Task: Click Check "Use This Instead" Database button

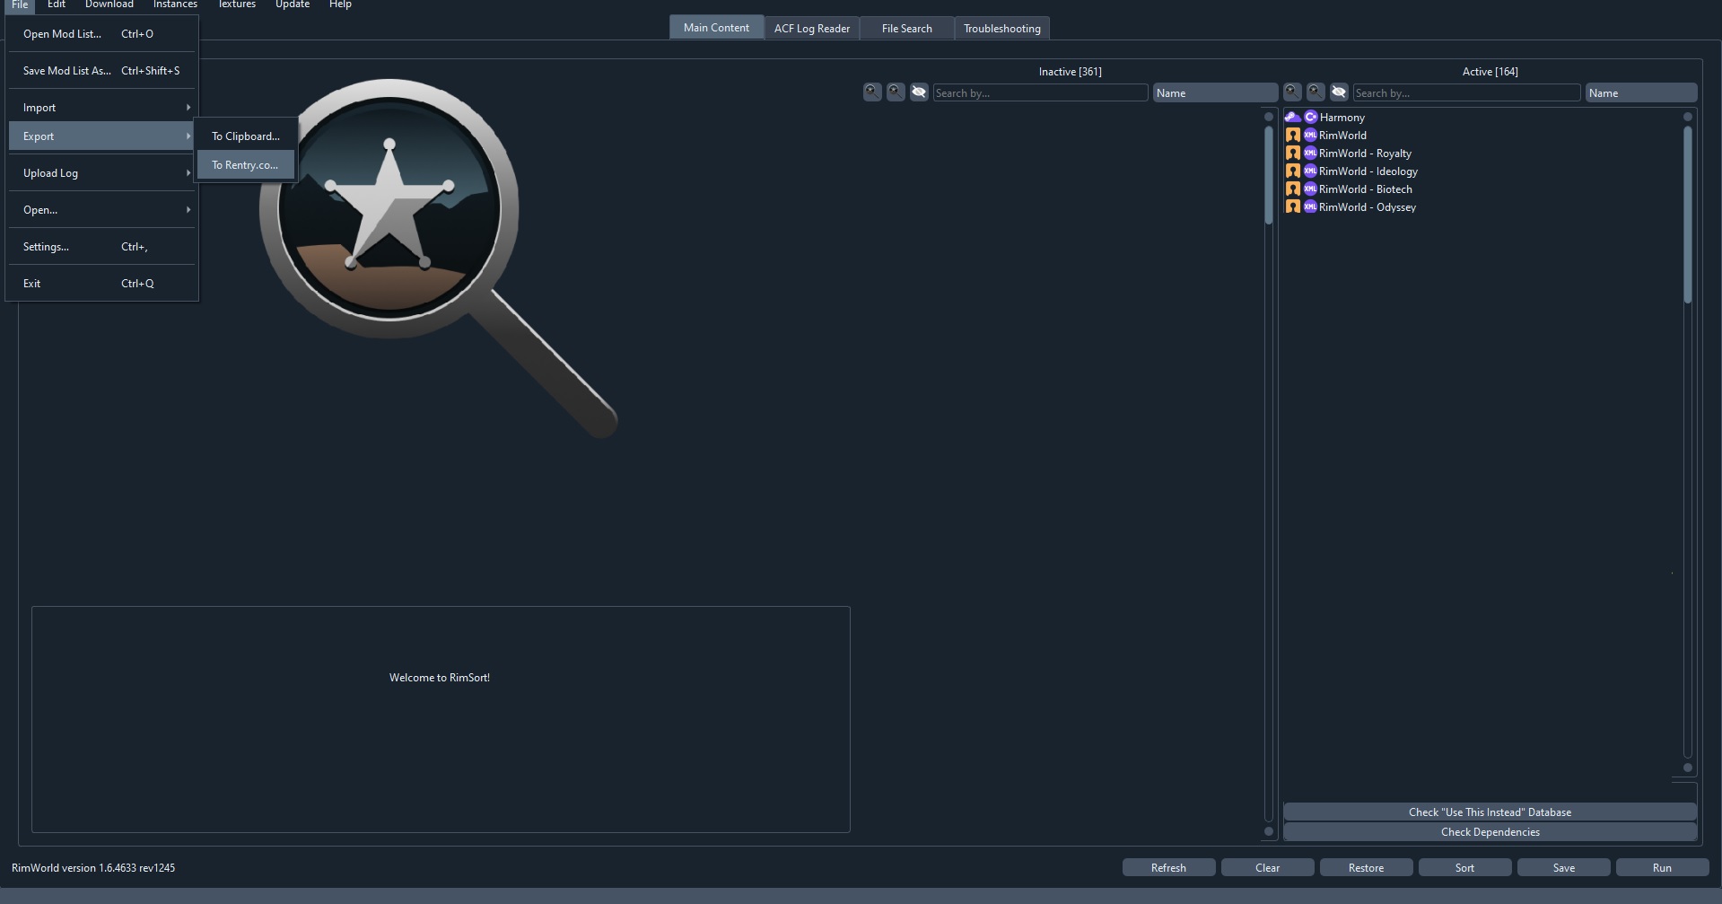Action: point(1490,812)
